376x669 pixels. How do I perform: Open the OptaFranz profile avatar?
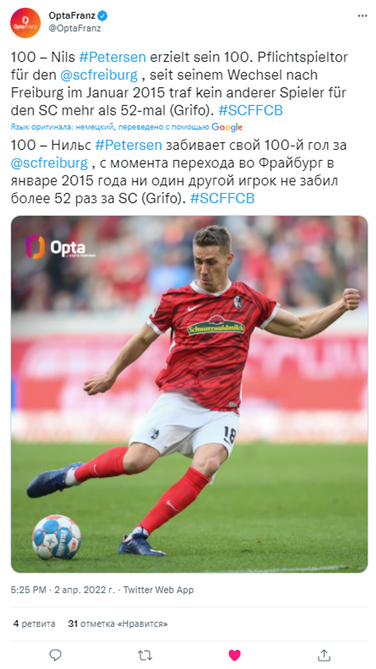[x=25, y=23]
